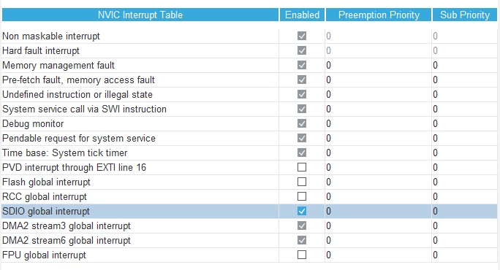Enable the PVD interrupt through EXTI line 16 checkbox
The image size is (500, 270).
point(302,167)
